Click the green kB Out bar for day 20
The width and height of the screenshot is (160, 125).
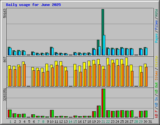[99, 112]
